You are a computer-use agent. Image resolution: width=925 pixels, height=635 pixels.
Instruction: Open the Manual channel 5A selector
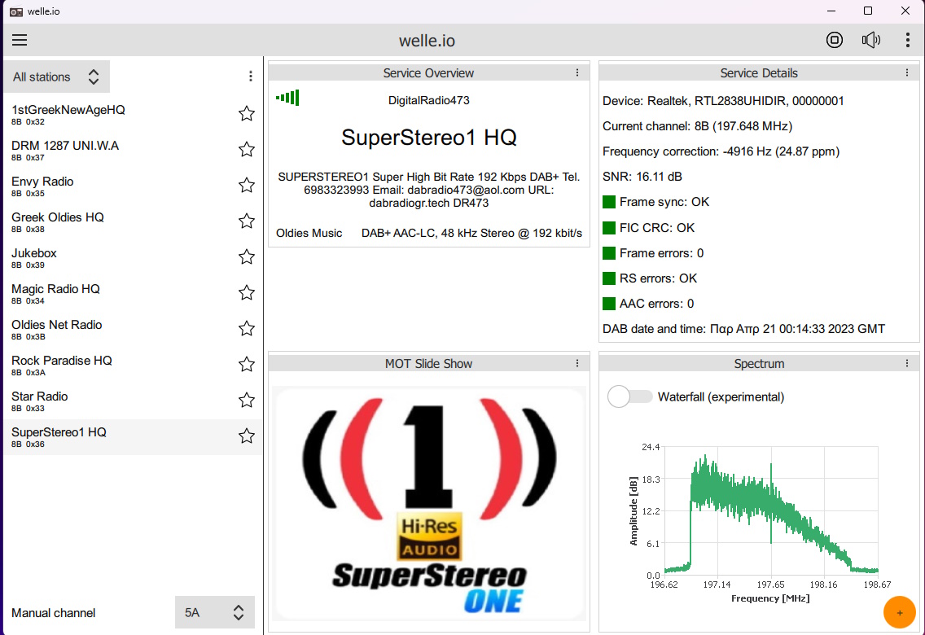[x=215, y=612]
